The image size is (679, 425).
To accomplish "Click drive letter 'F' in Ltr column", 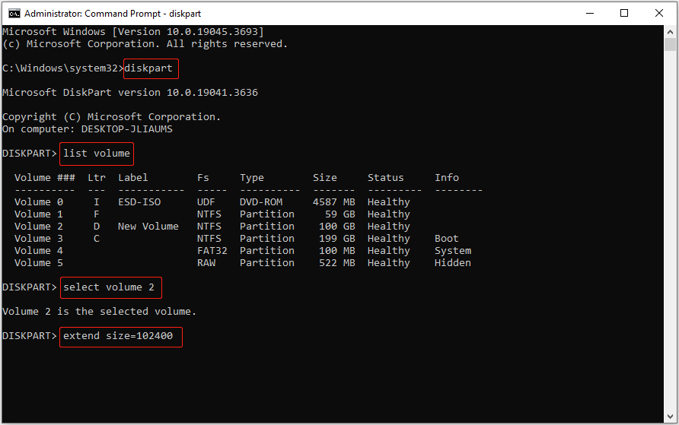I will 97,214.
